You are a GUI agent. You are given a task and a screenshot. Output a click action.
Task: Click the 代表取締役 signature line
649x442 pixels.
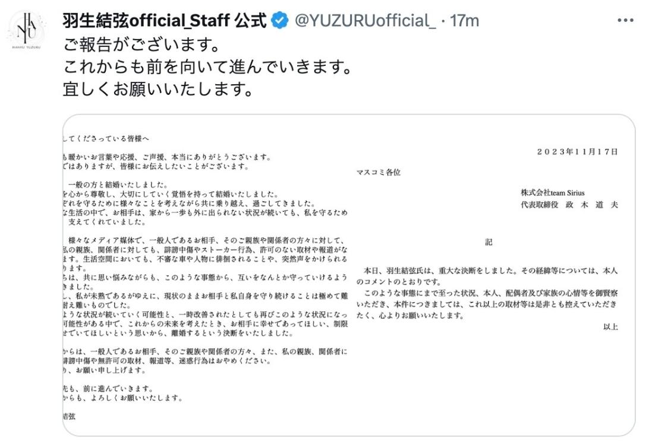569,205
